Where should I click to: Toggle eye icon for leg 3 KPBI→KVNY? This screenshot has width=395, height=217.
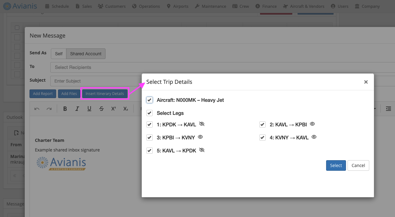[x=200, y=137]
